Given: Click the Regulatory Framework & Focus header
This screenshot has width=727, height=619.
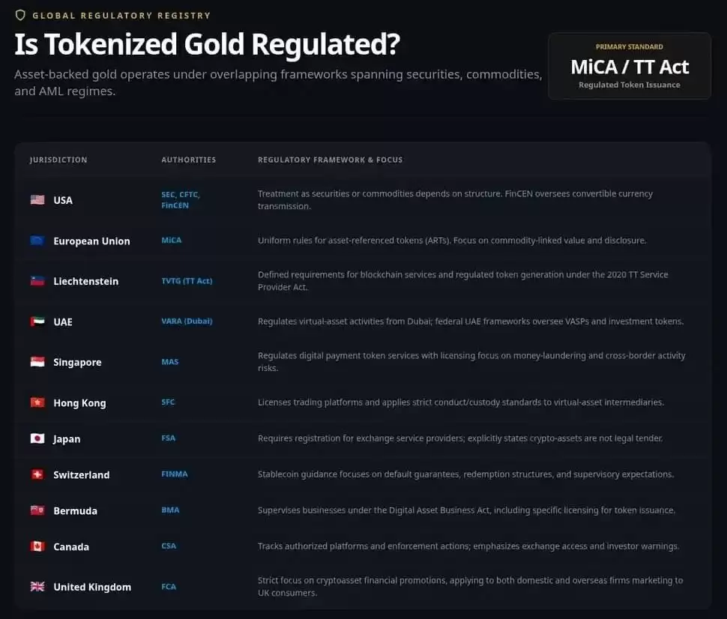Looking at the screenshot, I should [330, 160].
